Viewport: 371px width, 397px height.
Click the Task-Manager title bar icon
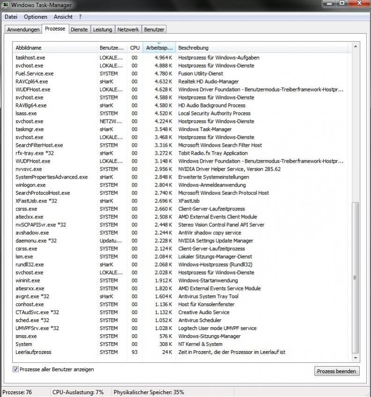coord(5,5)
